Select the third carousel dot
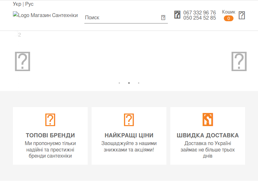Image resolution: width=258 pixels, height=193 pixels. tap(139, 83)
